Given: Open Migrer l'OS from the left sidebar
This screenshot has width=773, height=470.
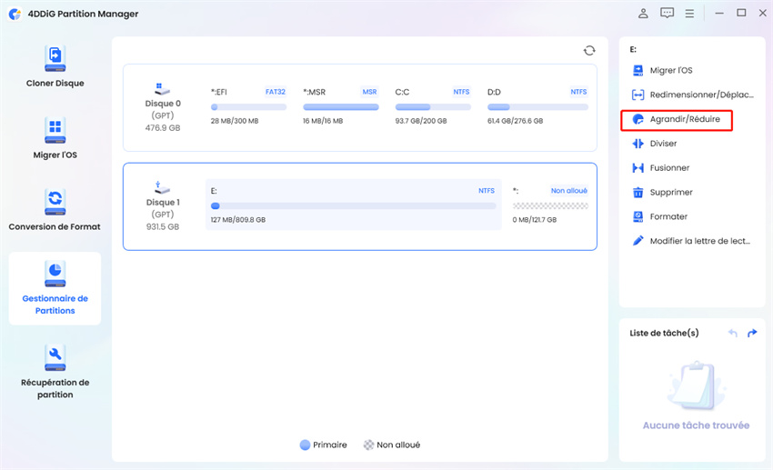Looking at the screenshot, I should point(55,131).
